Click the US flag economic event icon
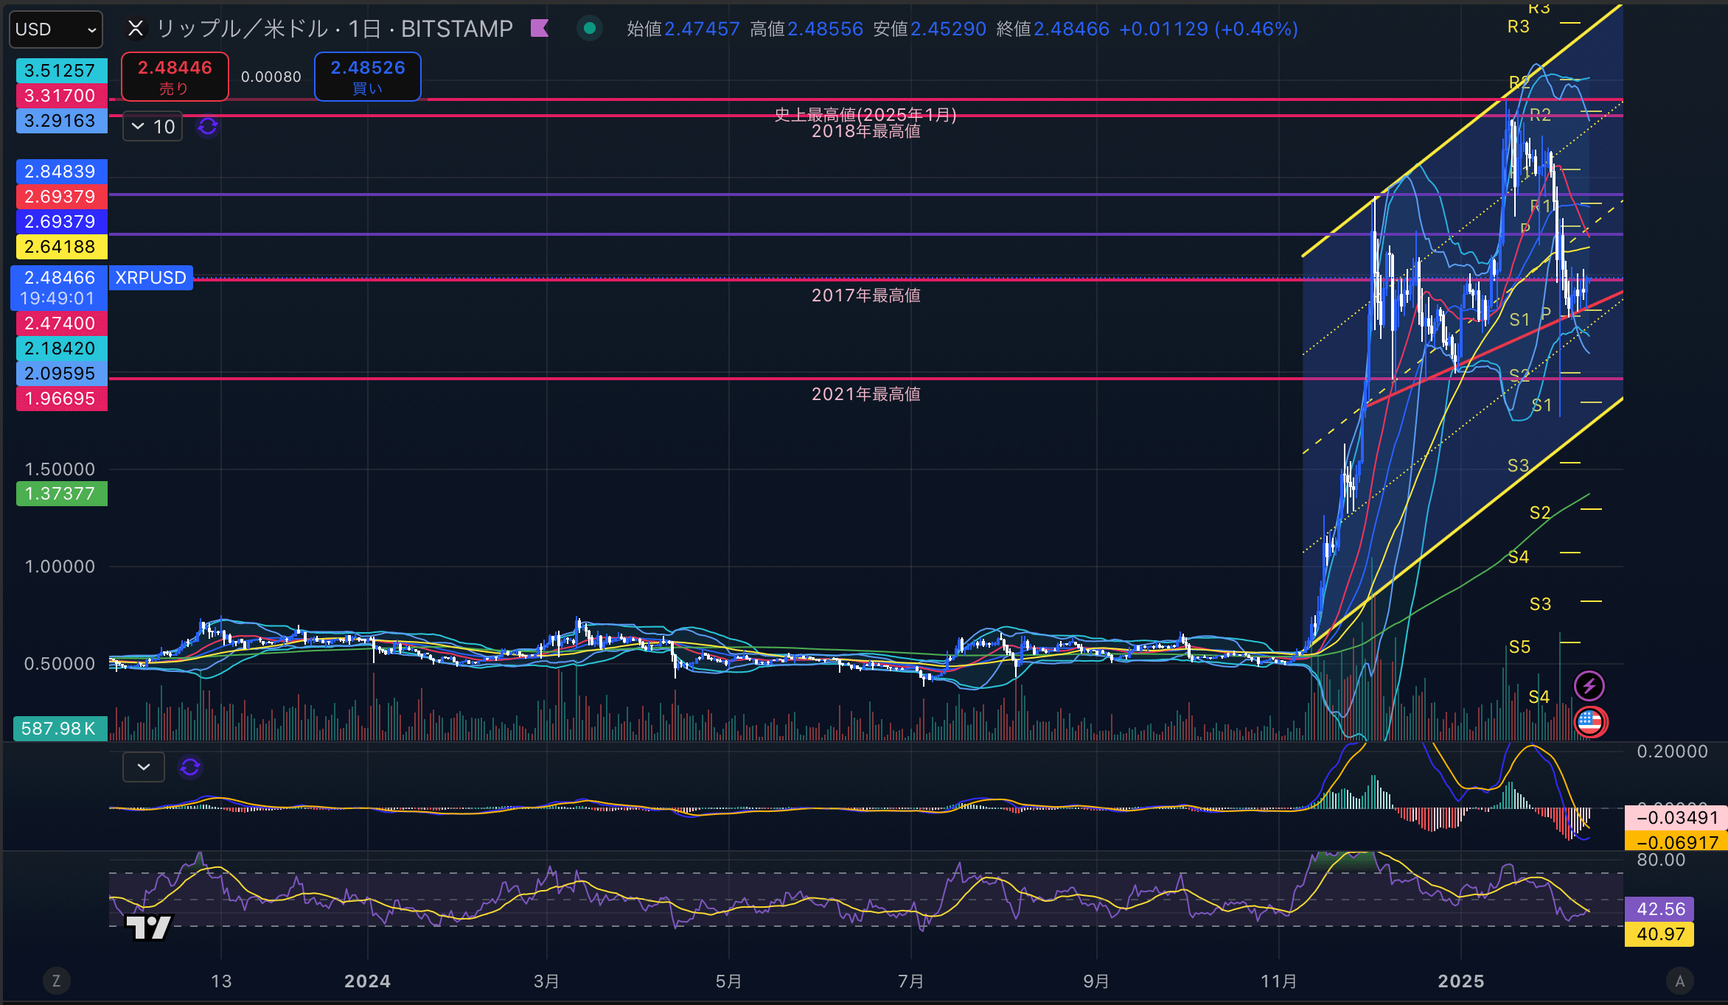 1590,721
